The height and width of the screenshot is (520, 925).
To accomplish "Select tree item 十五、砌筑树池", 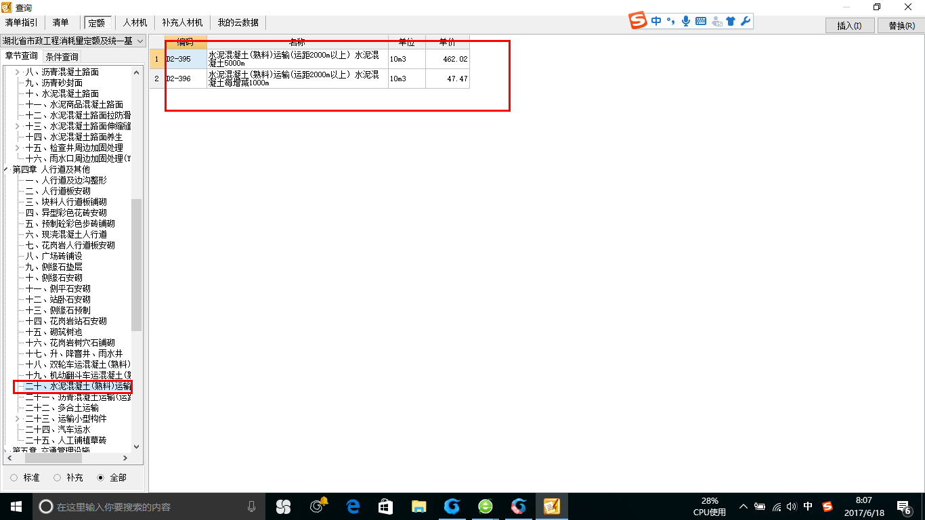I will coord(53,332).
